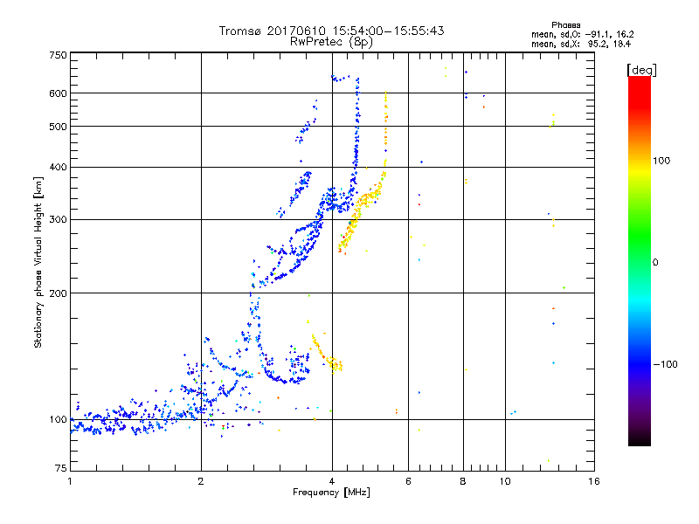Click the 'mean, sd,X: 95.2, 18.4' text
The width and height of the screenshot is (699, 524).
581,44
